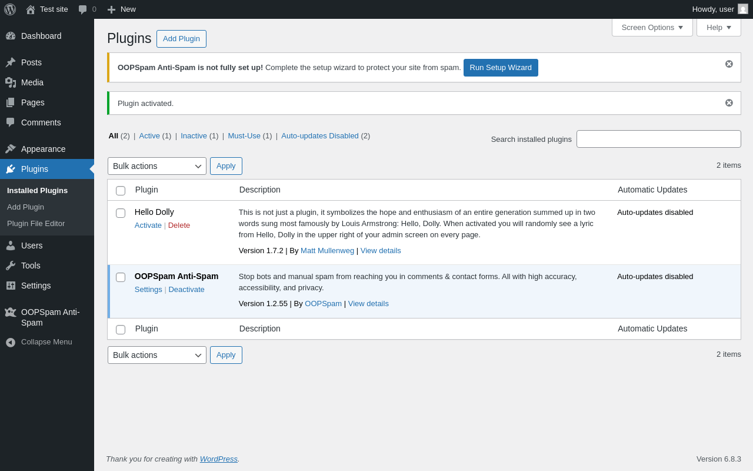Click the Collapse Menu arrow icon
753x471 pixels.
point(11,342)
